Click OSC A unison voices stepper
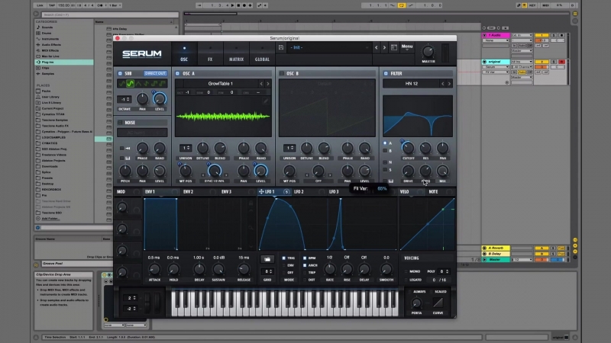The height and width of the screenshot is (343, 611). click(x=186, y=148)
